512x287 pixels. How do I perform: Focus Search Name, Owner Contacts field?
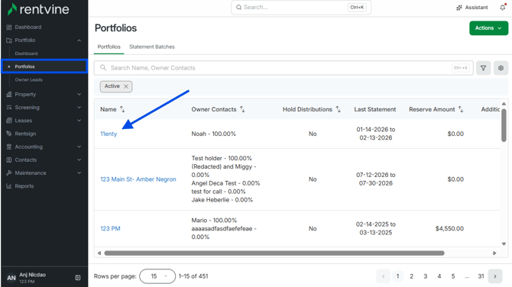(x=284, y=68)
